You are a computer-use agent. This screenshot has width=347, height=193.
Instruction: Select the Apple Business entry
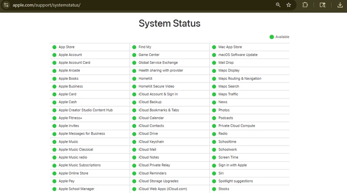[x=71, y=86]
